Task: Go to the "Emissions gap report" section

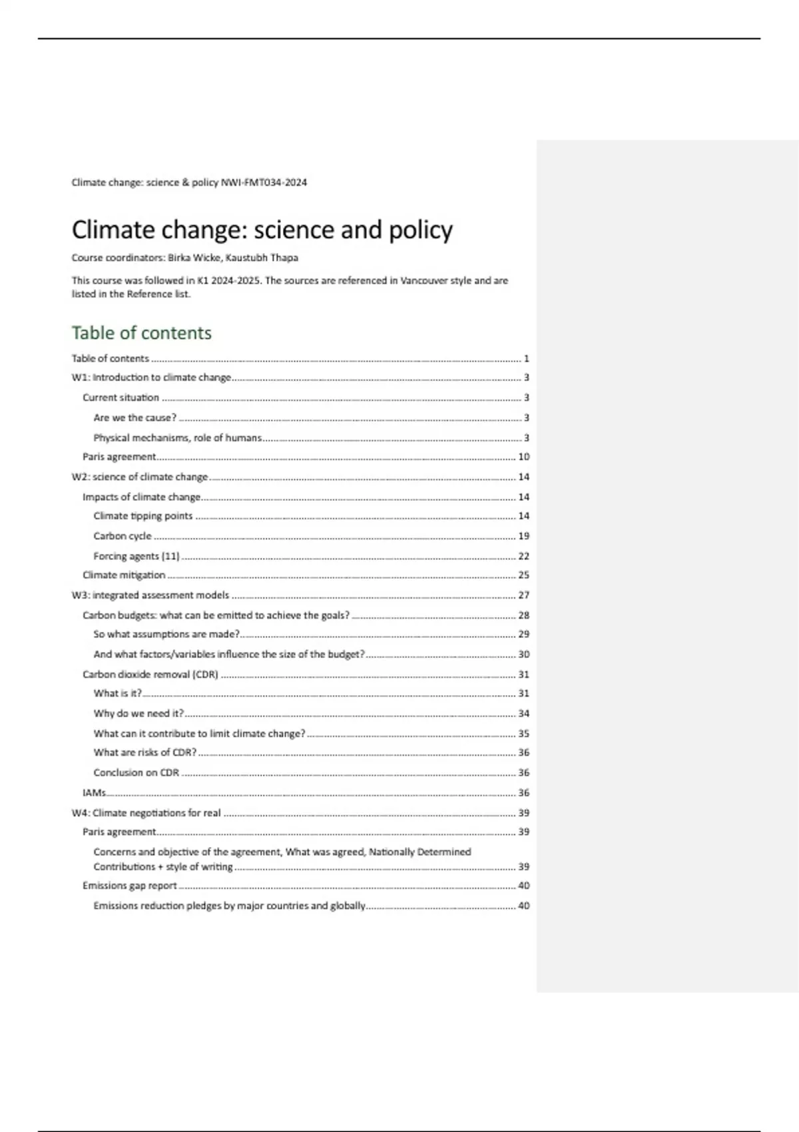Action: click(129, 886)
